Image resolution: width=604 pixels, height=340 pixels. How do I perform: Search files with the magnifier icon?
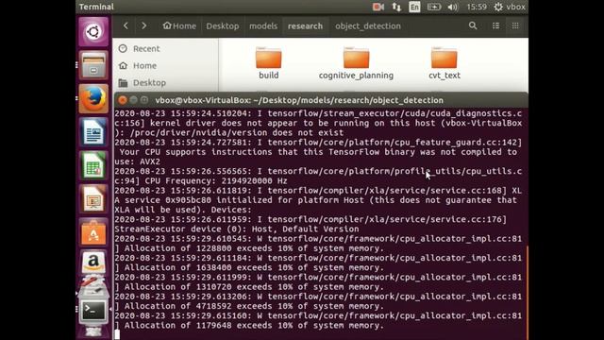[473, 25]
